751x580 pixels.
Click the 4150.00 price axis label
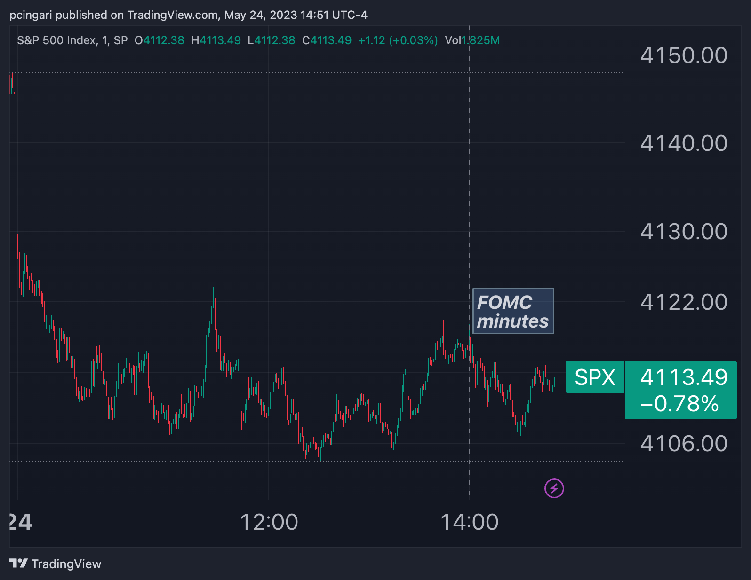click(x=684, y=55)
